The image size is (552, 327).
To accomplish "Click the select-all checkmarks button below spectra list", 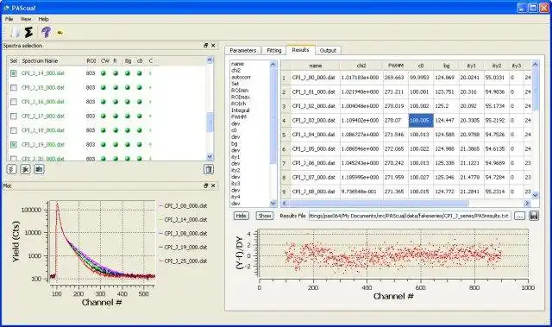I will coord(11,169).
